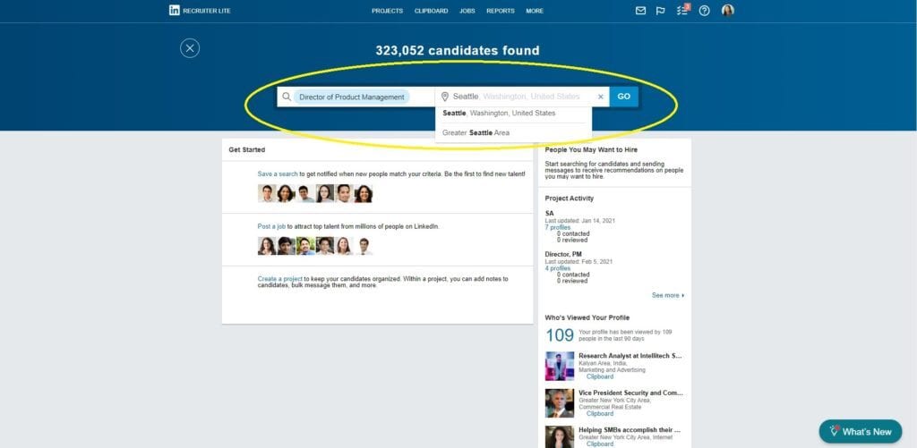This screenshot has width=917, height=448.
Task: Open Vice President Security viewer thumbnail
Action: pos(560,403)
